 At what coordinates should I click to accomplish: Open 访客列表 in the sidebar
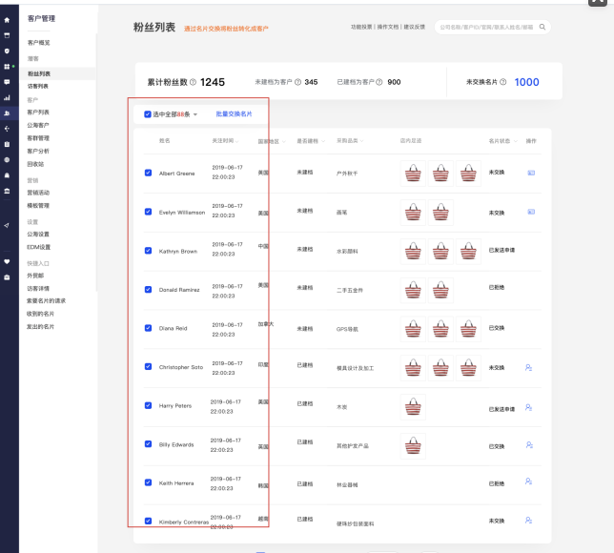(38, 86)
